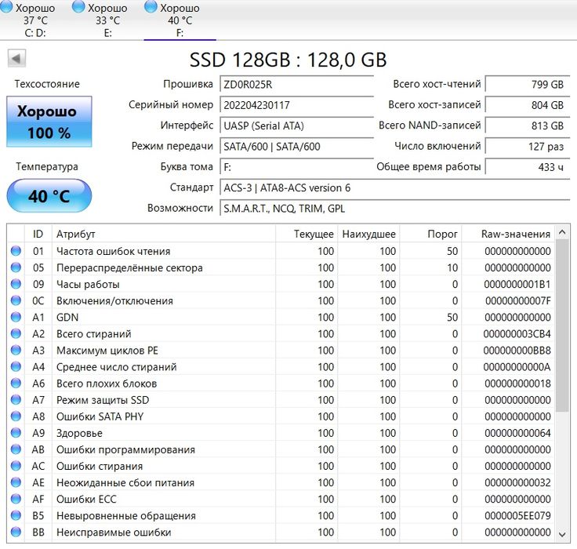Select the Неожиданные сбои питания attribute row
This screenshot has width=577, height=549.
tap(281, 482)
